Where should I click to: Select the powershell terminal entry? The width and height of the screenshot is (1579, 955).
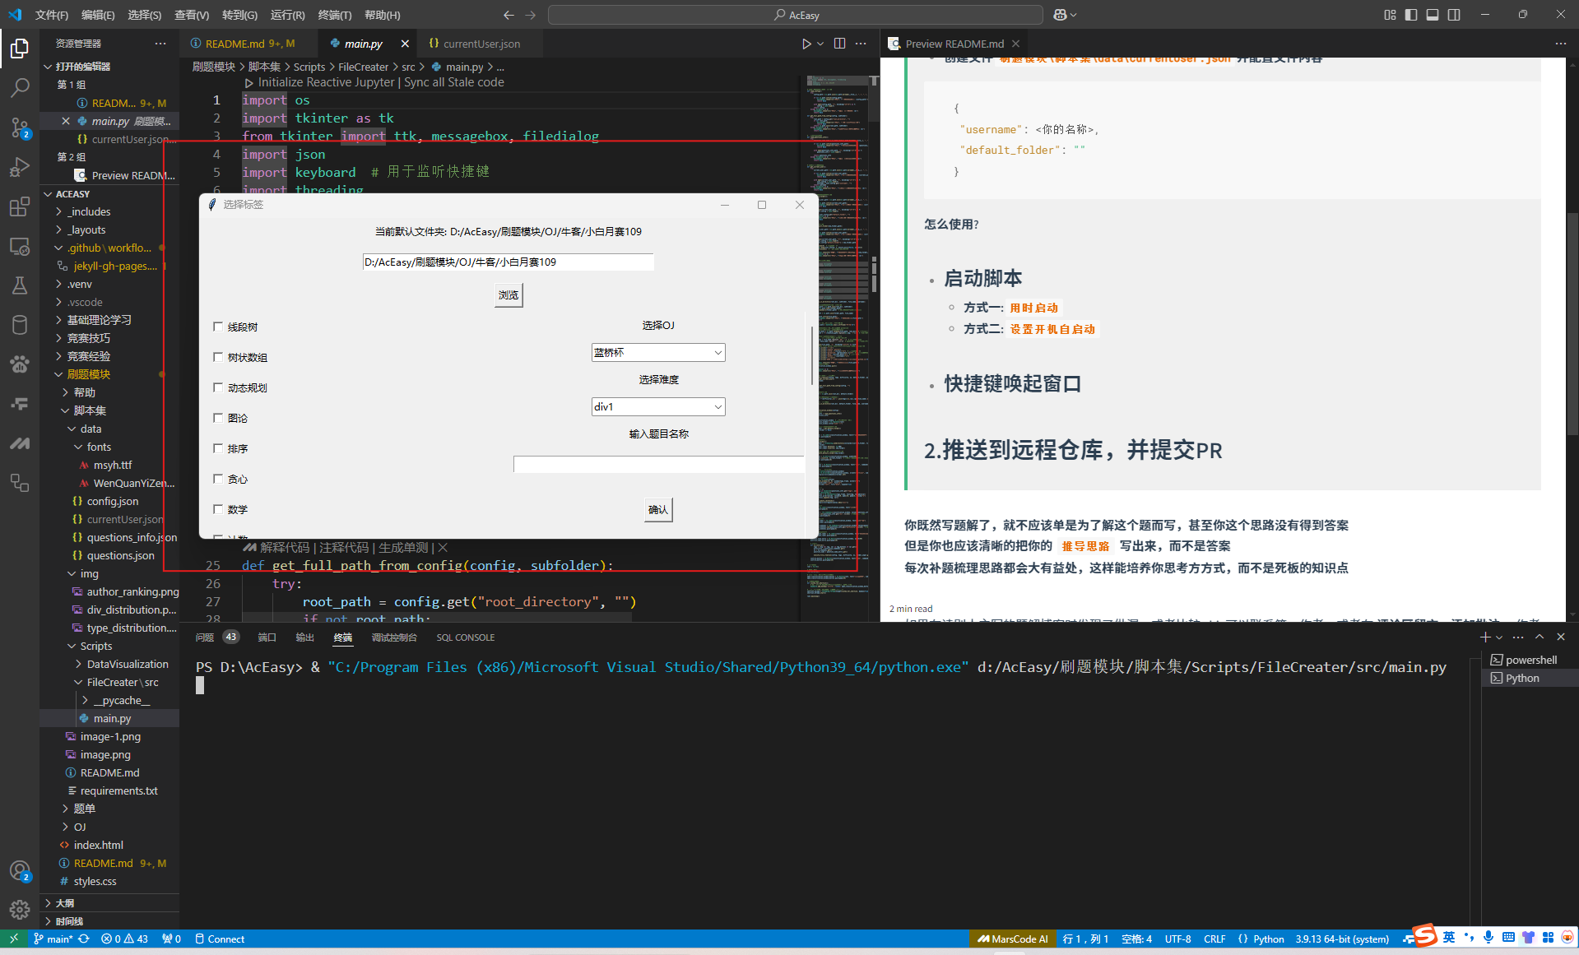click(x=1530, y=660)
